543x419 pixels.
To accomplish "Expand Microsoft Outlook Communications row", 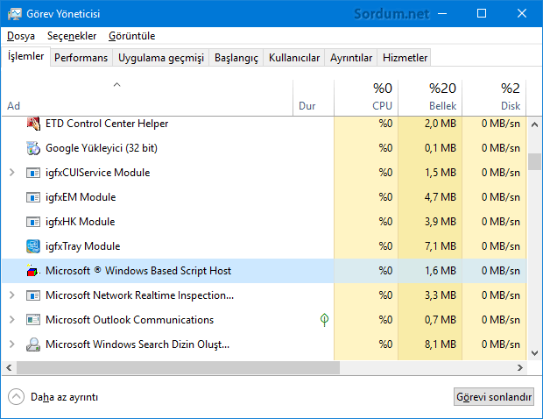I will (x=11, y=320).
